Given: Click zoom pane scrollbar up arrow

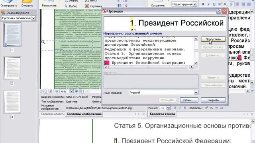Looking at the screenshot, I should click(252, 121).
